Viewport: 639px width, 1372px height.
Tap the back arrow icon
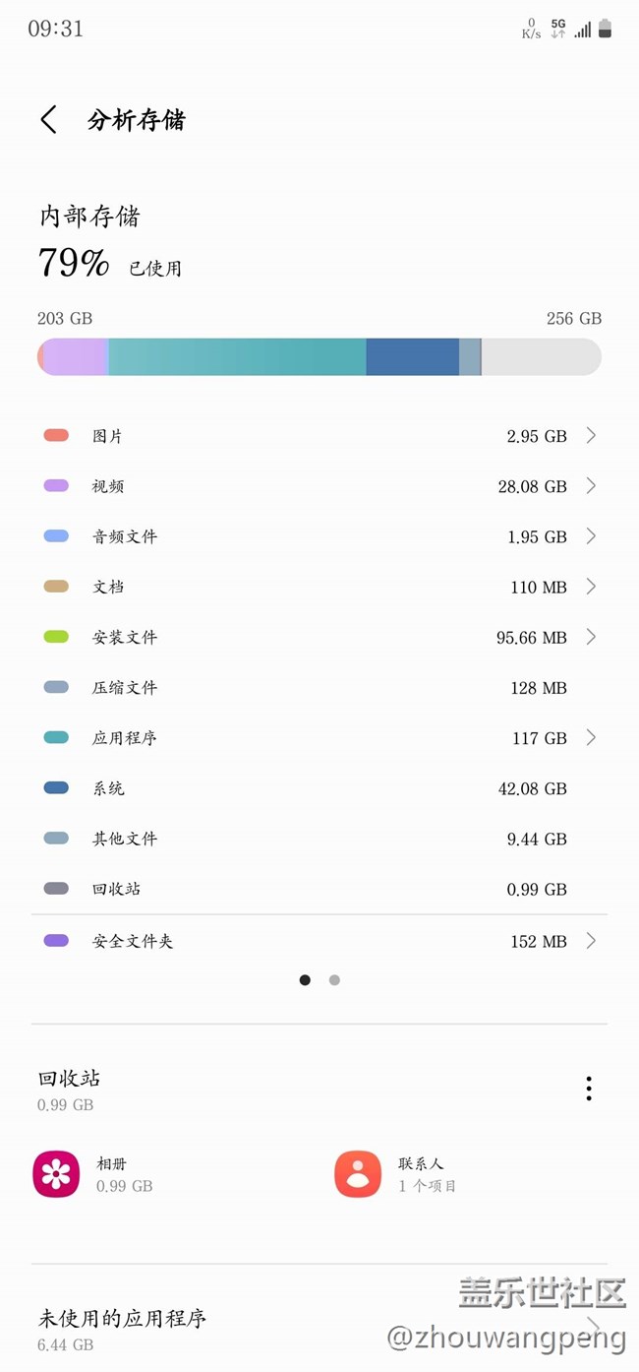[x=48, y=120]
